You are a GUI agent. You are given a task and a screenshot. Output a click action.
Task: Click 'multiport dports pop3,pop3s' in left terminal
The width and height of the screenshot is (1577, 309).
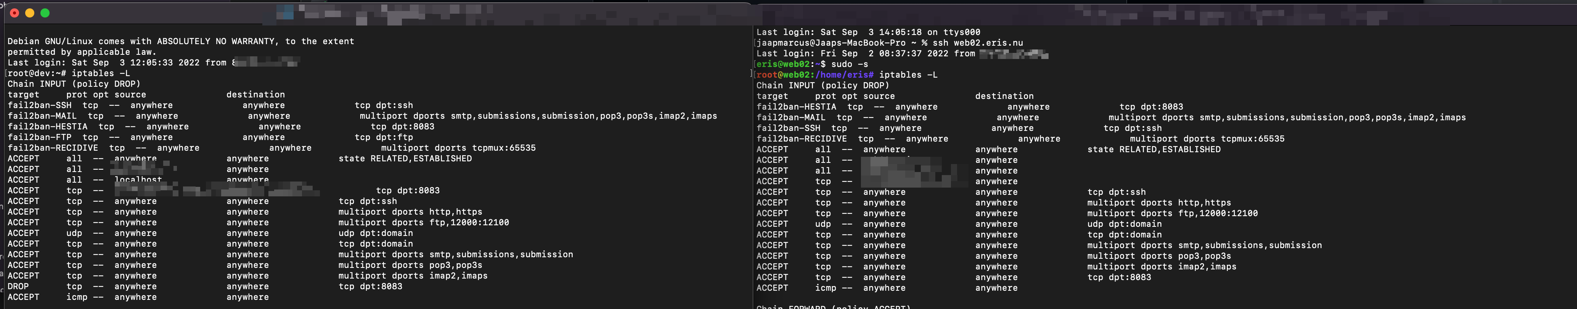tap(410, 265)
